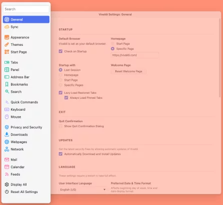
Task: Open User Interface Language dropdown
Action: pos(83,190)
